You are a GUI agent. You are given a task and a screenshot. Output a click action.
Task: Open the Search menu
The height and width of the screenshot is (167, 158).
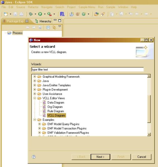(60, 7)
